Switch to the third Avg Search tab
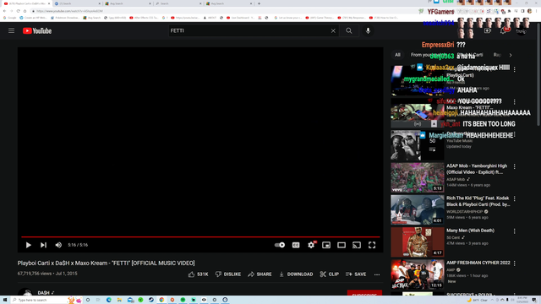This screenshot has width=541, height=304. tap(128, 3)
